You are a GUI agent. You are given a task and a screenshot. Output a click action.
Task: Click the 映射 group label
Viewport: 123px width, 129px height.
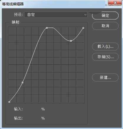pos(16,22)
